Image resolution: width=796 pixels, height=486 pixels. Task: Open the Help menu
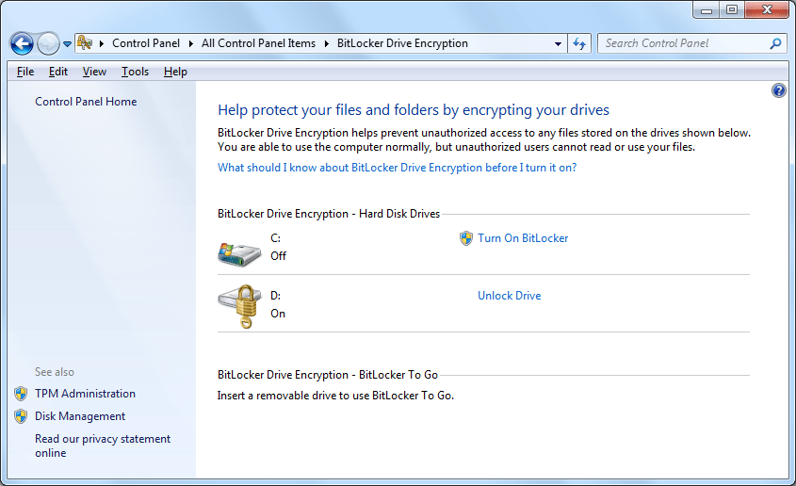pos(175,72)
